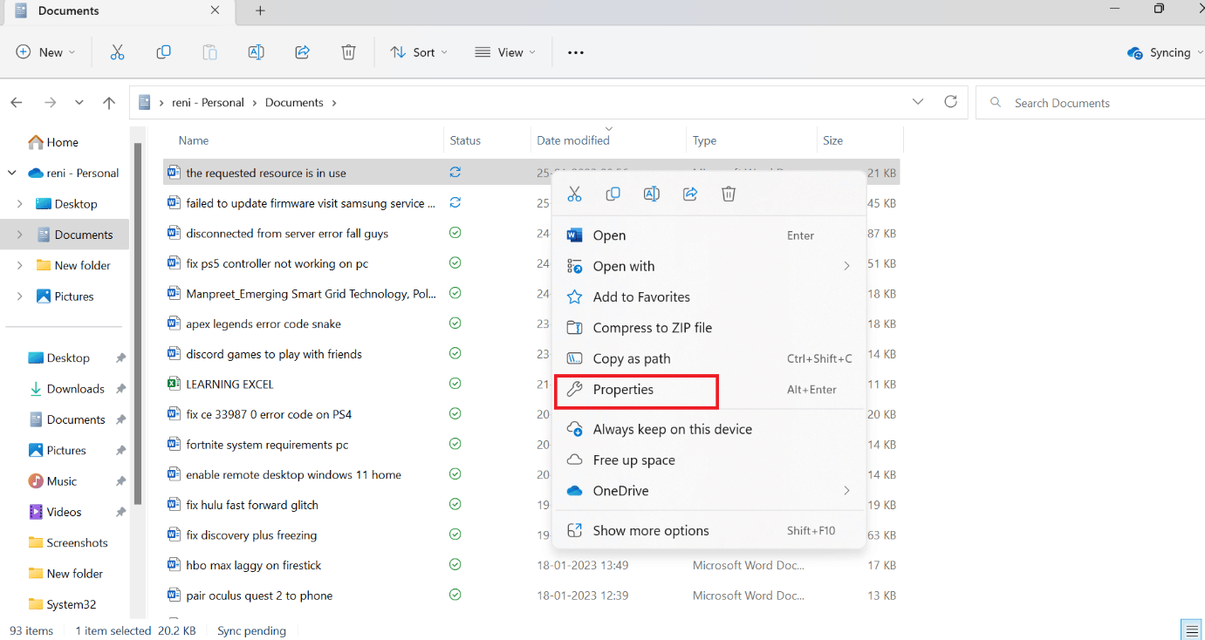Open the Sort dropdown

(419, 52)
